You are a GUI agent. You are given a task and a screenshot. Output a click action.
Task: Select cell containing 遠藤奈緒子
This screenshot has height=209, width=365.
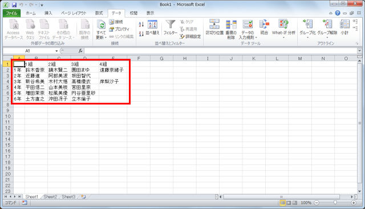(x=113, y=70)
